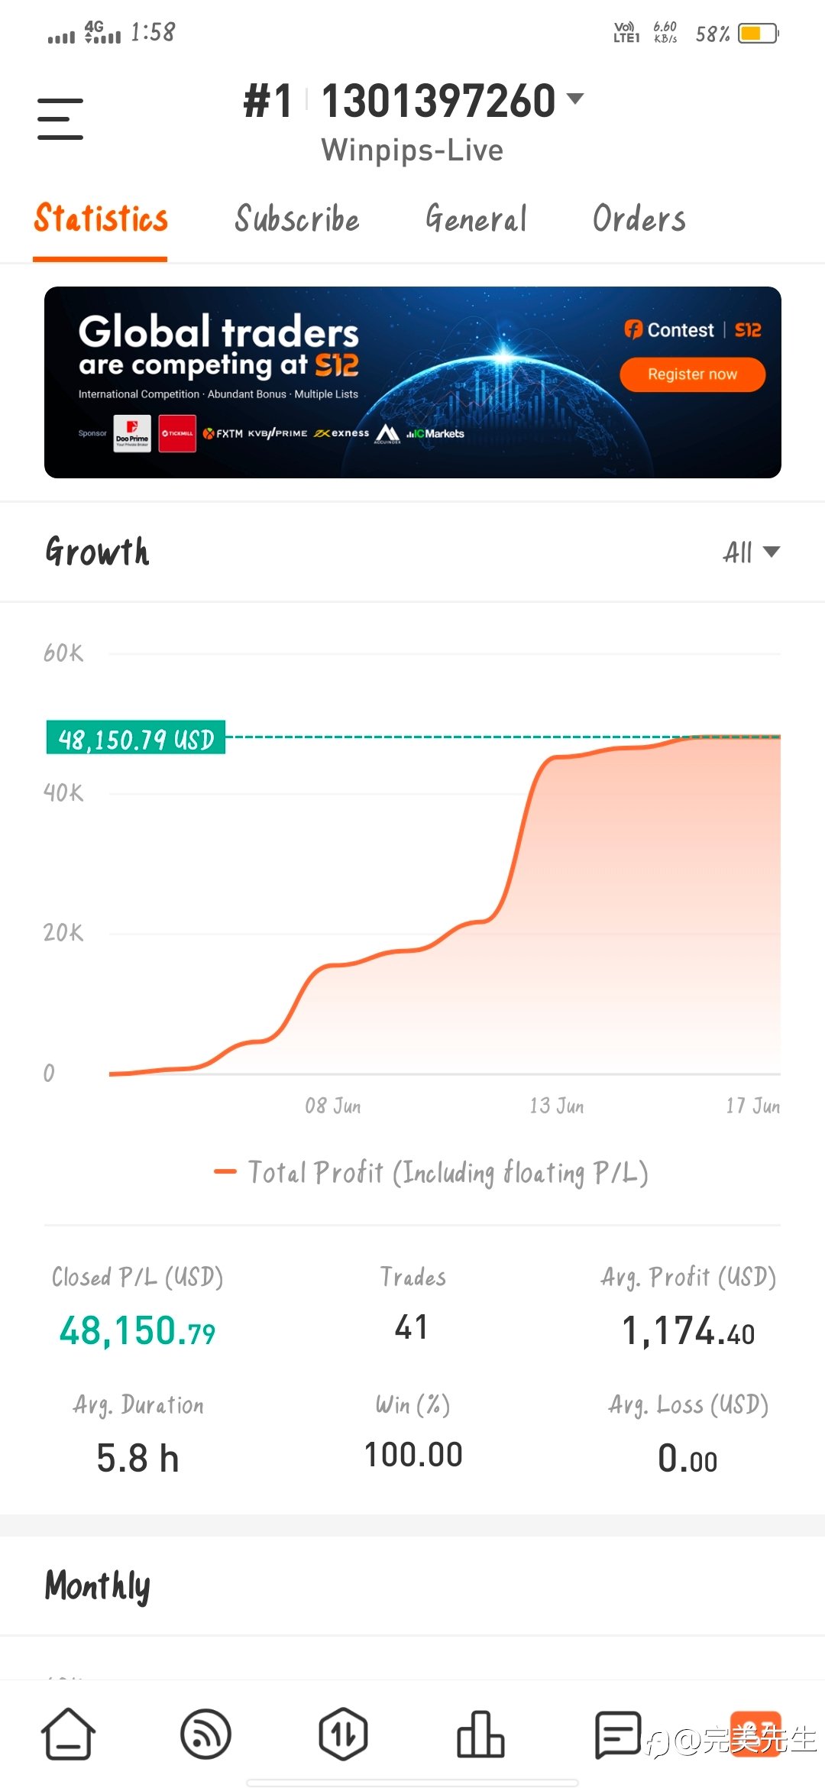Expand account 1301397260 dropdown arrow
The height and width of the screenshot is (1788, 825).
click(x=575, y=99)
